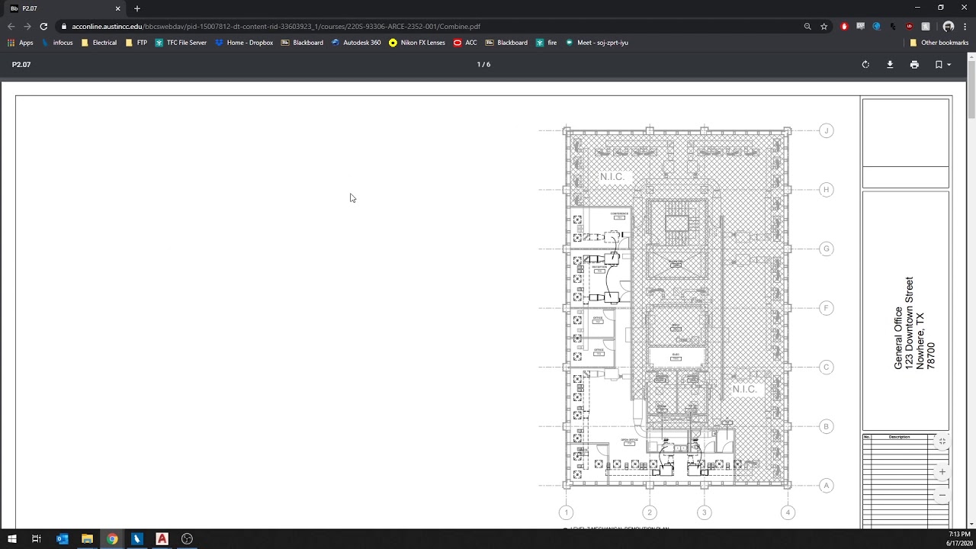Click the address bar URL
This screenshot has width=976, height=549.
(276, 26)
